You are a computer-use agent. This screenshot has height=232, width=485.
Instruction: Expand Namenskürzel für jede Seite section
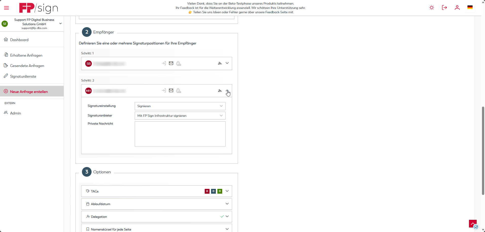click(x=227, y=229)
